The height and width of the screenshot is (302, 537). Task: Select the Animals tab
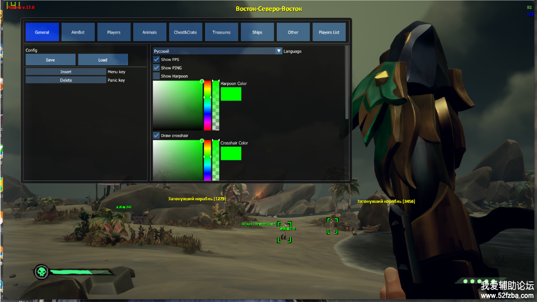point(150,32)
